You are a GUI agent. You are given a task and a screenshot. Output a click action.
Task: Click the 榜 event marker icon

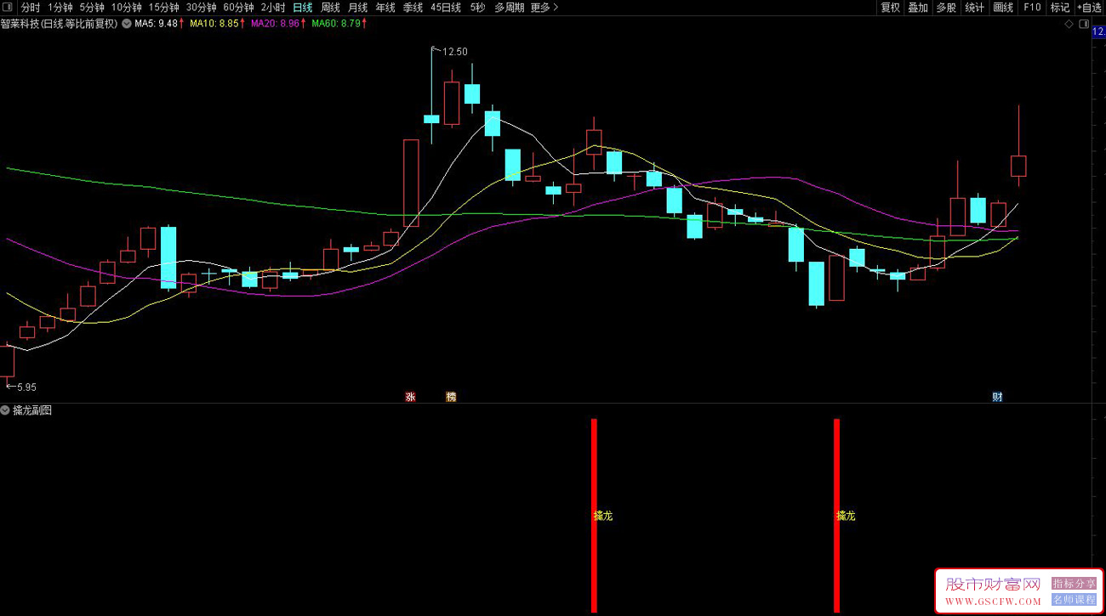coord(451,397)
